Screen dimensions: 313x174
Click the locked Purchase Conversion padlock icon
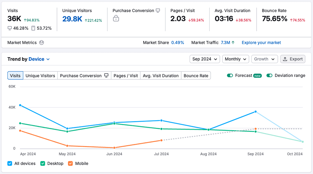(x=116, y=18)
